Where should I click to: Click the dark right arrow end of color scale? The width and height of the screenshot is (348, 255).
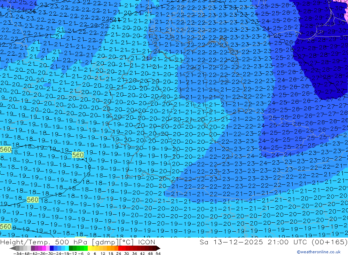pyautogui.click(x=158, y=248)
